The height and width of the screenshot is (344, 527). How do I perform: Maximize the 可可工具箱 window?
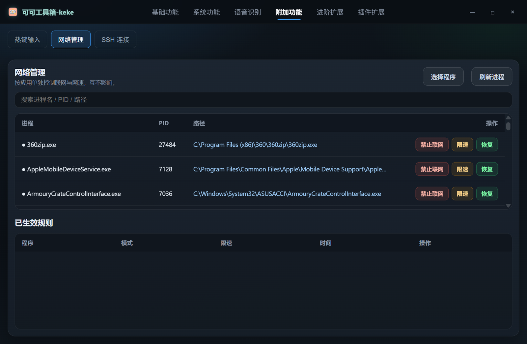pos(492,12)
